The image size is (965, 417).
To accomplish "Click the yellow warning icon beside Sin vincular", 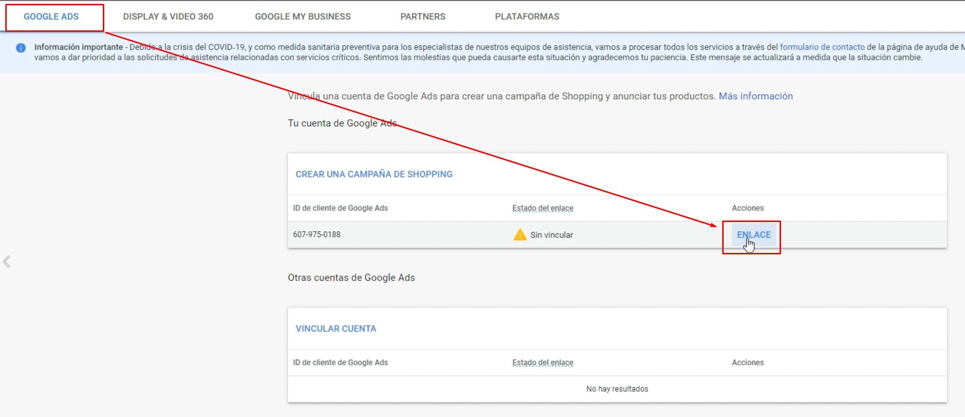I will (x=520, y=235).
